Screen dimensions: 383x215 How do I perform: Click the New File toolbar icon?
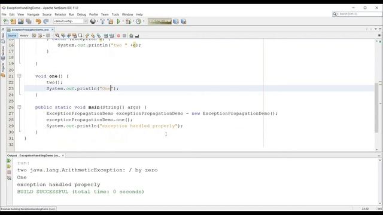5,21
